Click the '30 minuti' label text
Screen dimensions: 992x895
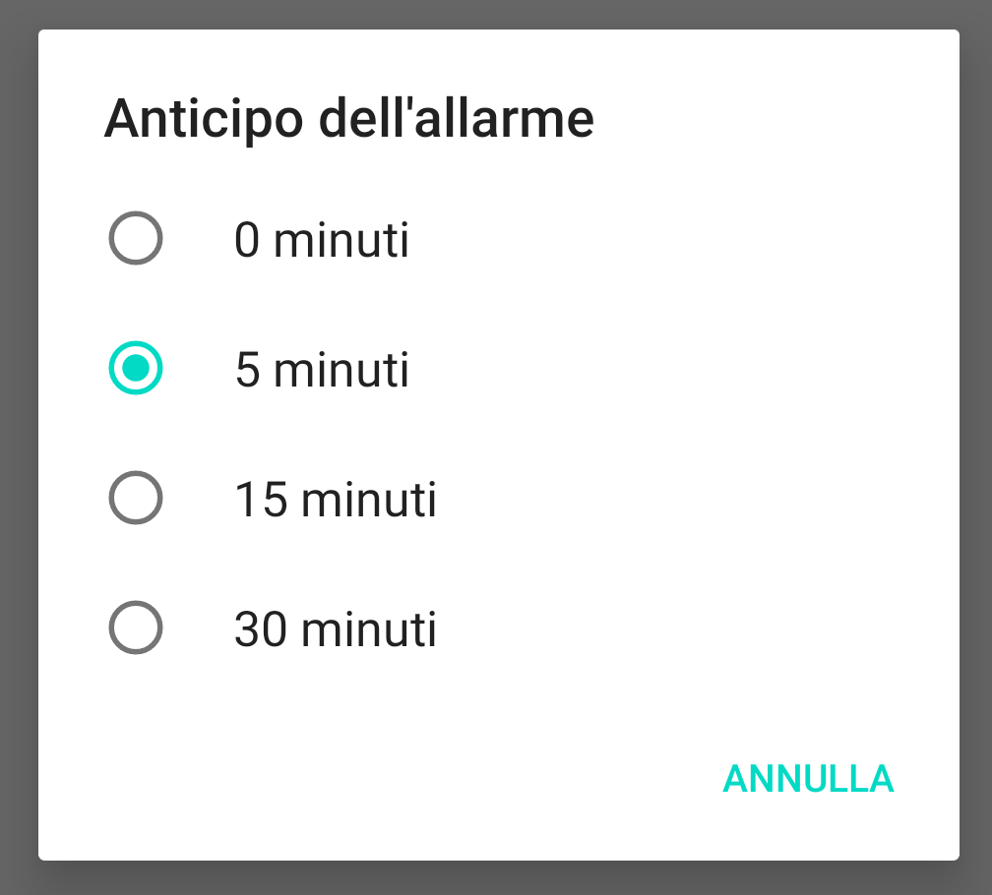336,629
